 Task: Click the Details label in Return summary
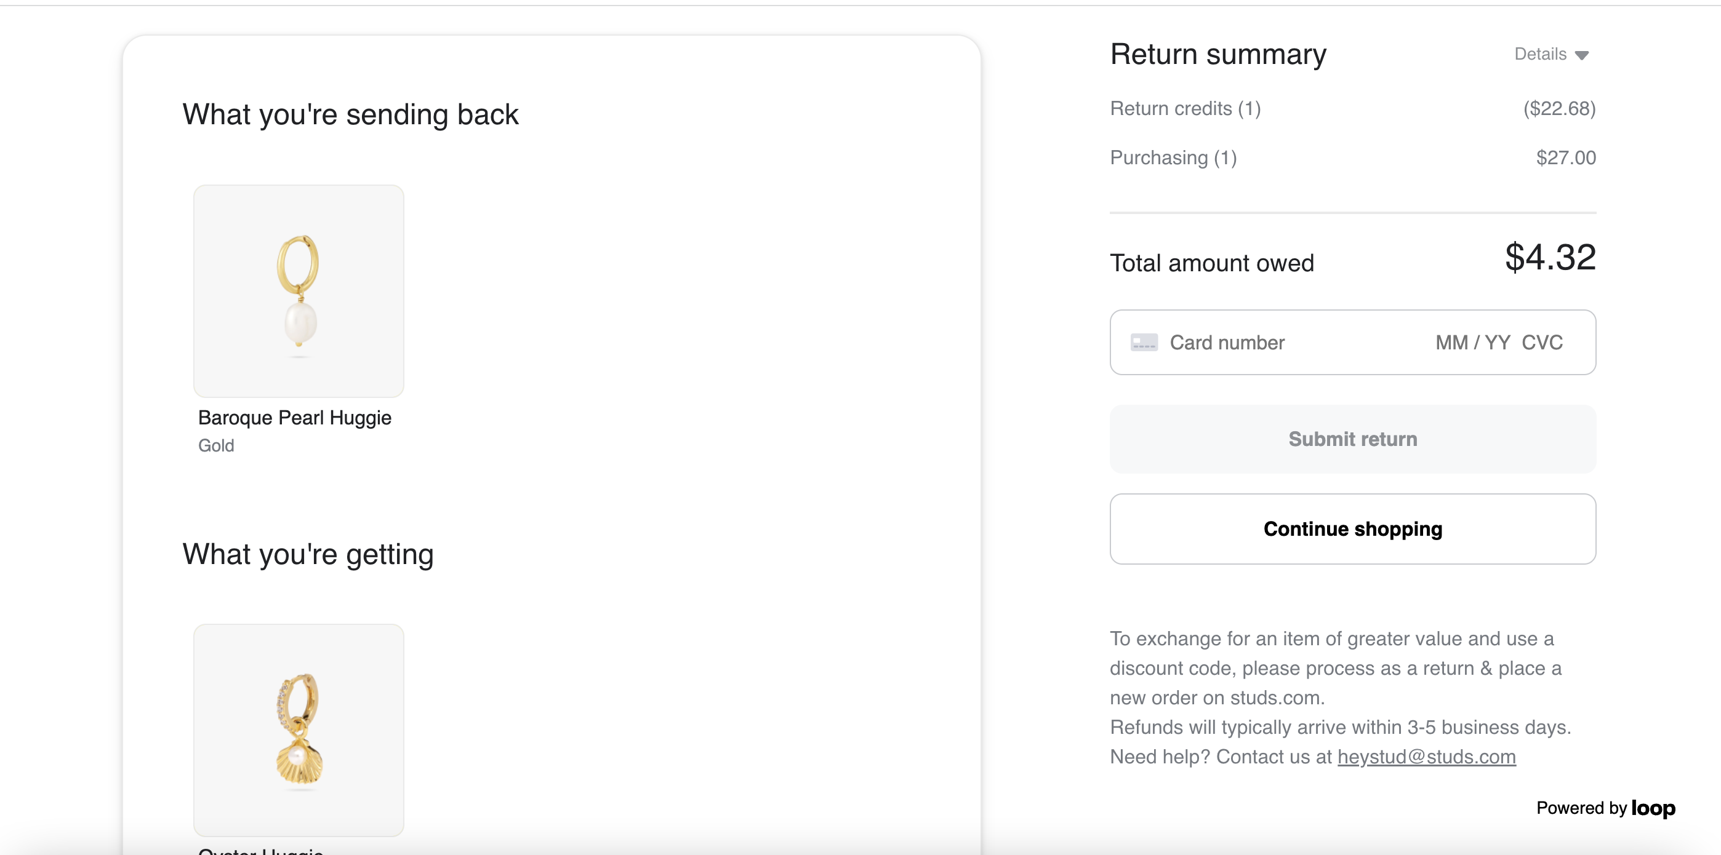(1540, 54)
